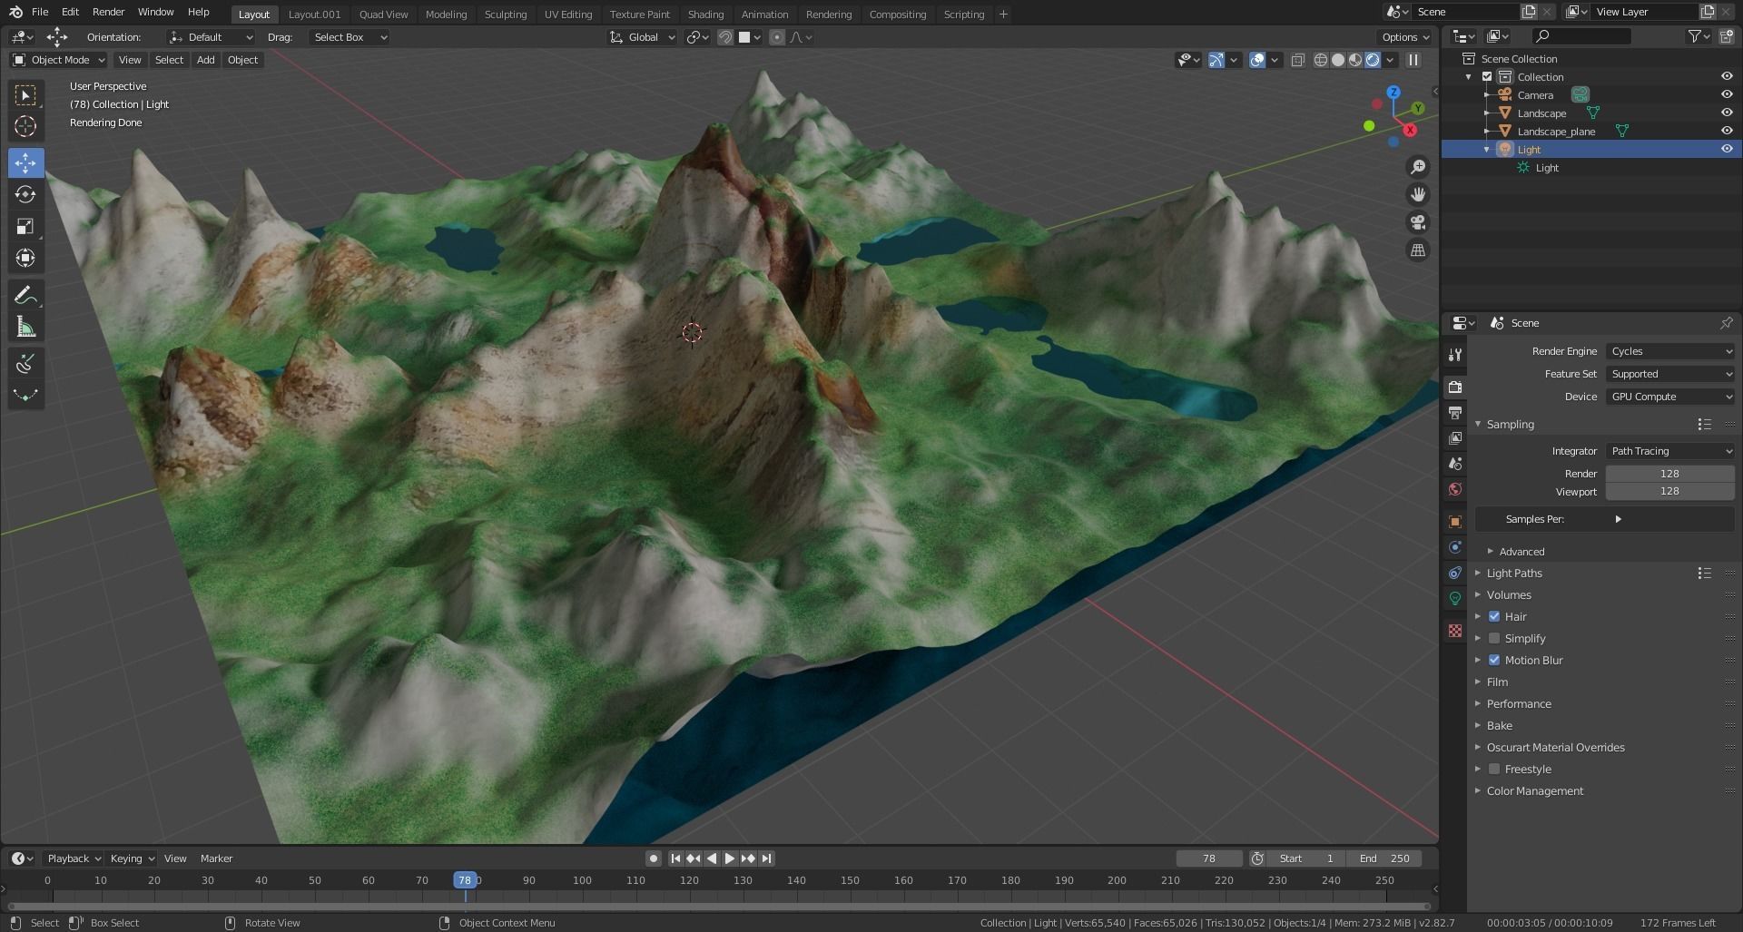Hide the Landscape object in outliner

coord(1727,113)
